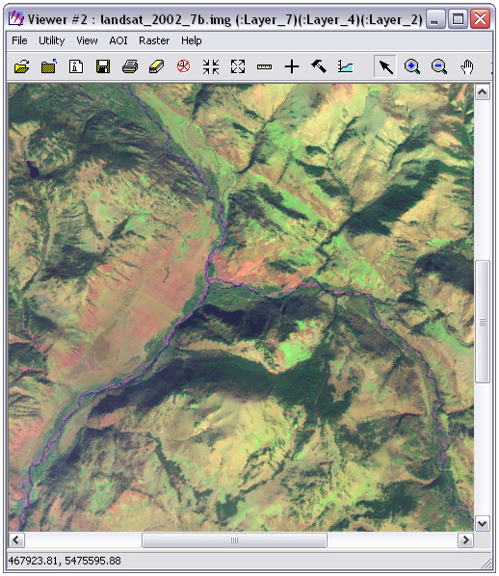Open the Utility menu
This screenshot has width=499, height=576.
click(51, 40)
